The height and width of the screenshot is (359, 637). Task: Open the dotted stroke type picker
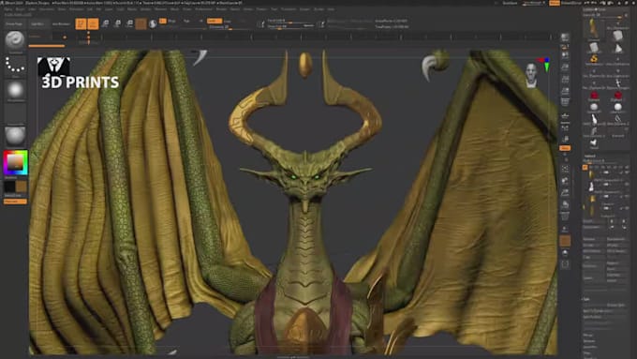[x=15, y=66]
